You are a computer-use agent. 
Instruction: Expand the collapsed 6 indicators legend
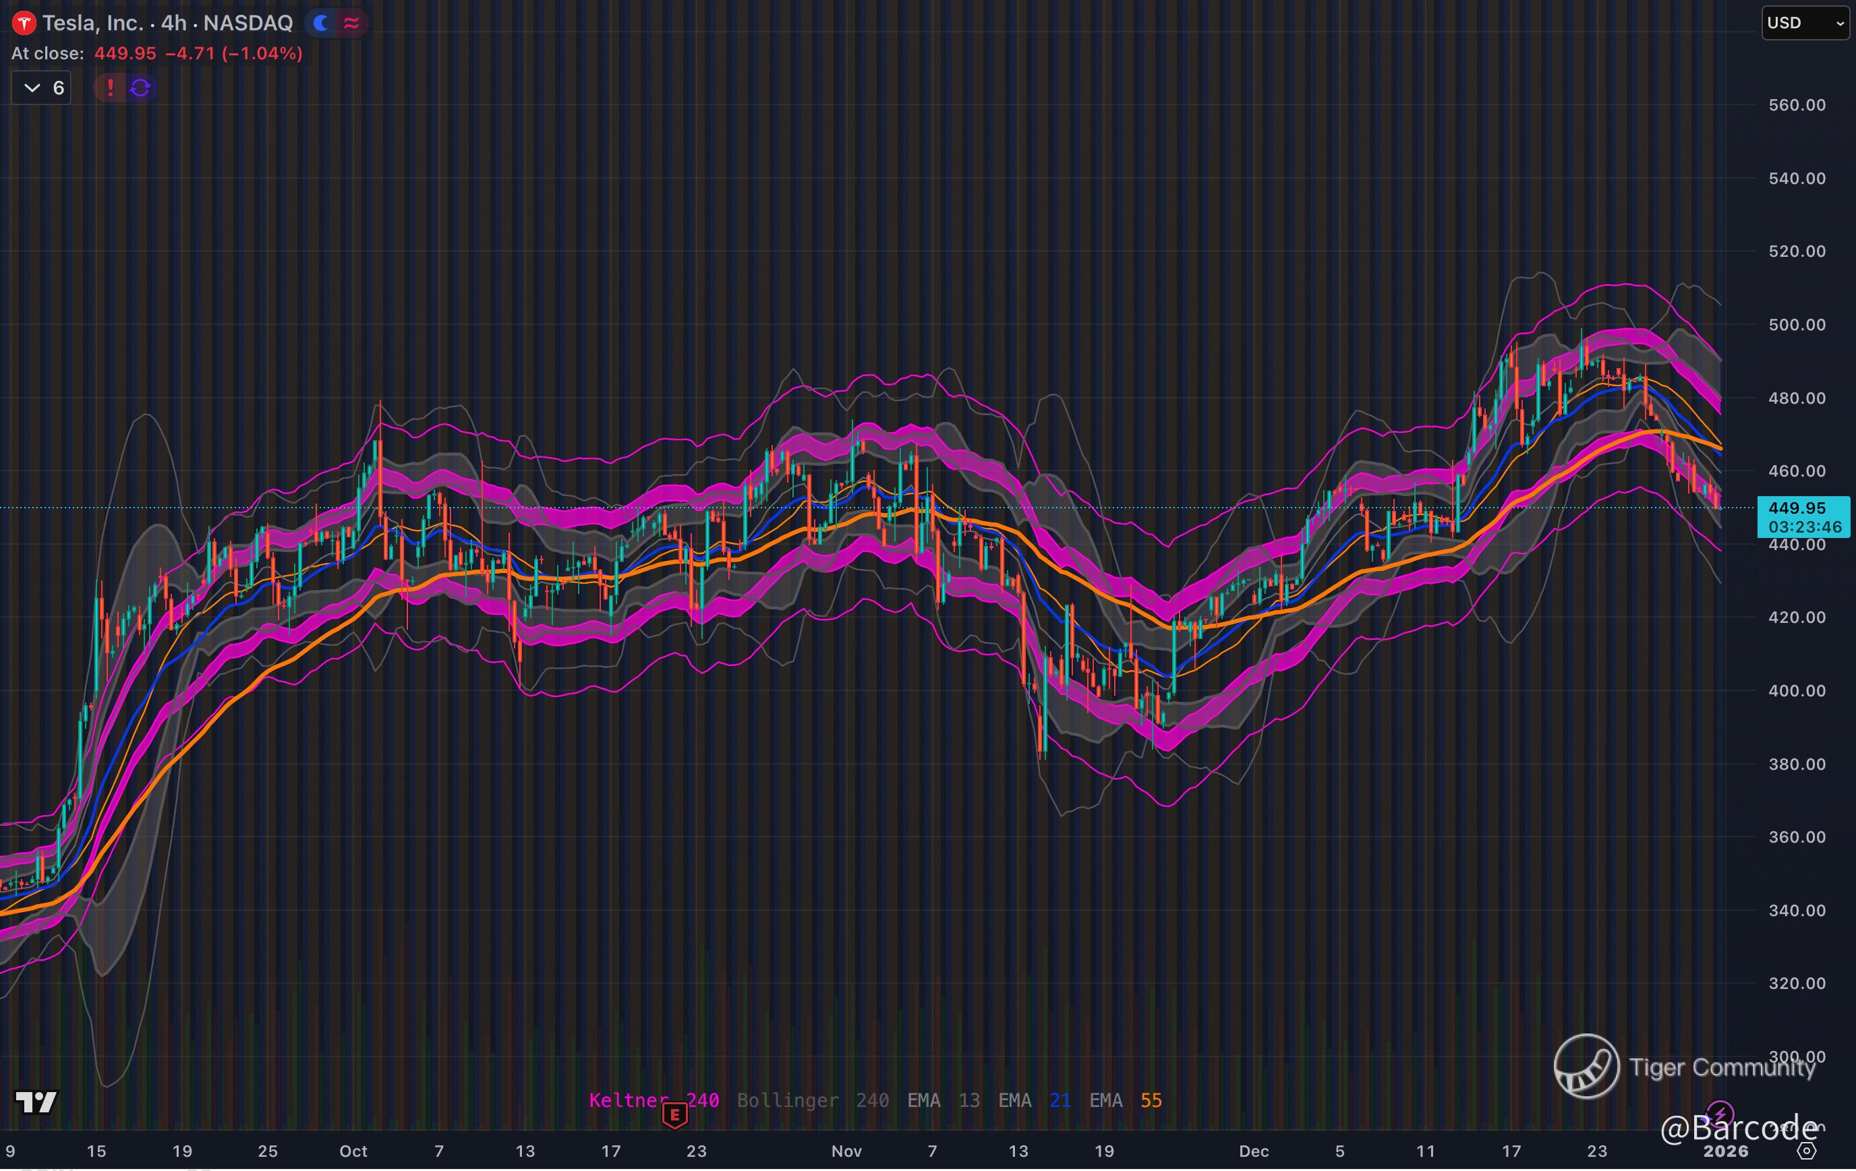point(42,88)
